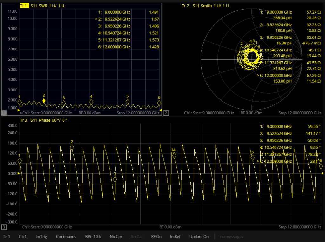Click SWR readout for marker 4 at 10.540724 GHz

[129, 33]
